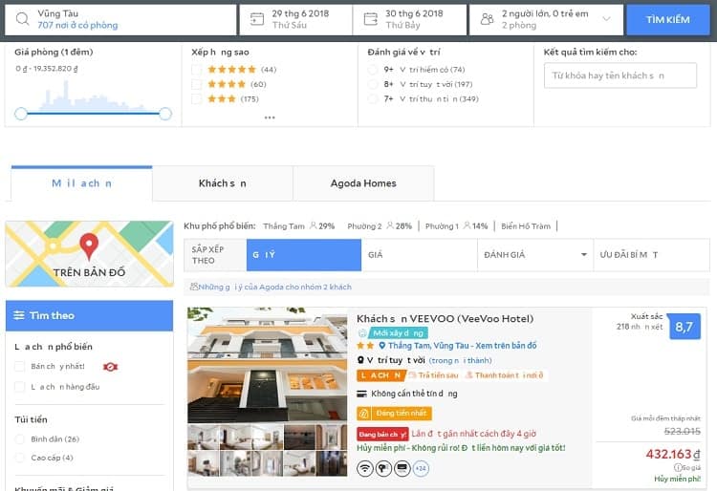Tick the 3-star rating checkbox (175)
This screenshot has width=717, height=491.
coord(197,99)
